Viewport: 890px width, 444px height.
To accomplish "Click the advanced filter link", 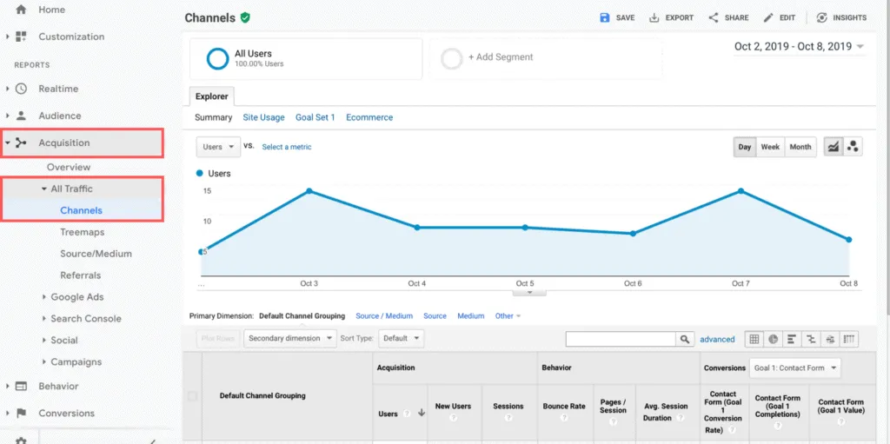I will click(x=717, y=339).
